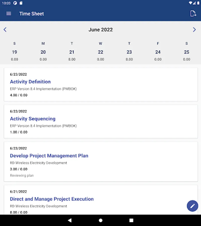Advance to the next week
Image resolution: width=201 pixels, height=226 pixels.
194,30
